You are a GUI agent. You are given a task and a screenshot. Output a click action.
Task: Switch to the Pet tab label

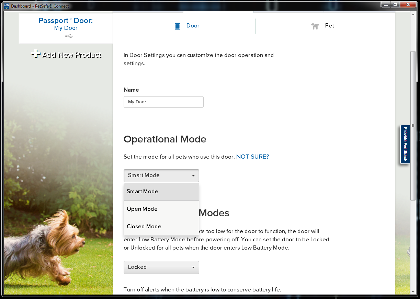(329, 26)
